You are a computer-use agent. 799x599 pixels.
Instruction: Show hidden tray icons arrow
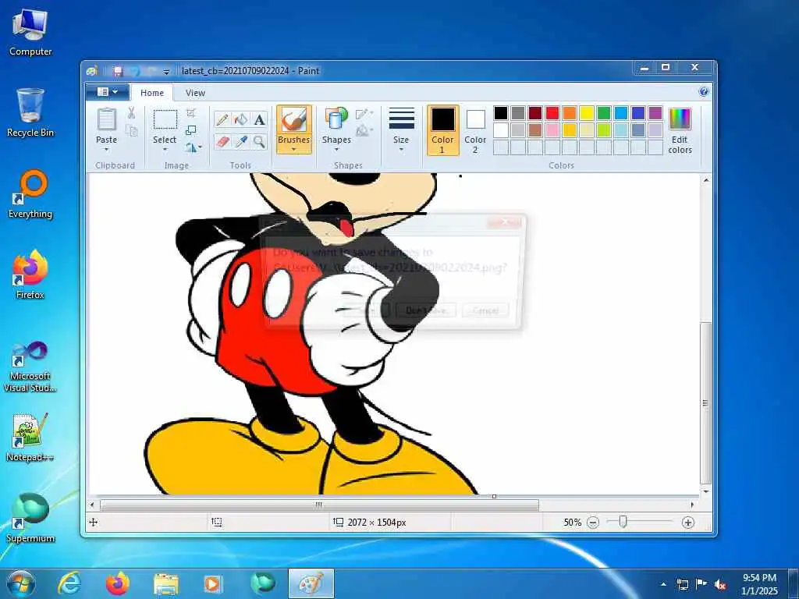click(663, 585)
